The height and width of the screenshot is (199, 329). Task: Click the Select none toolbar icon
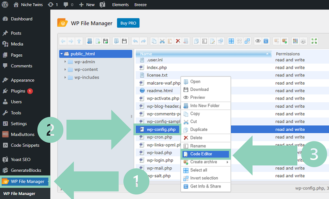(x=239, y=41)
